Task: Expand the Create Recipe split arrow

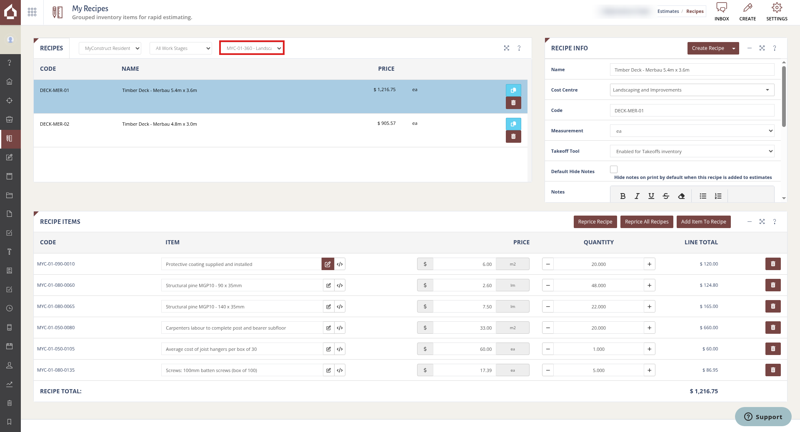Action: 734,48
